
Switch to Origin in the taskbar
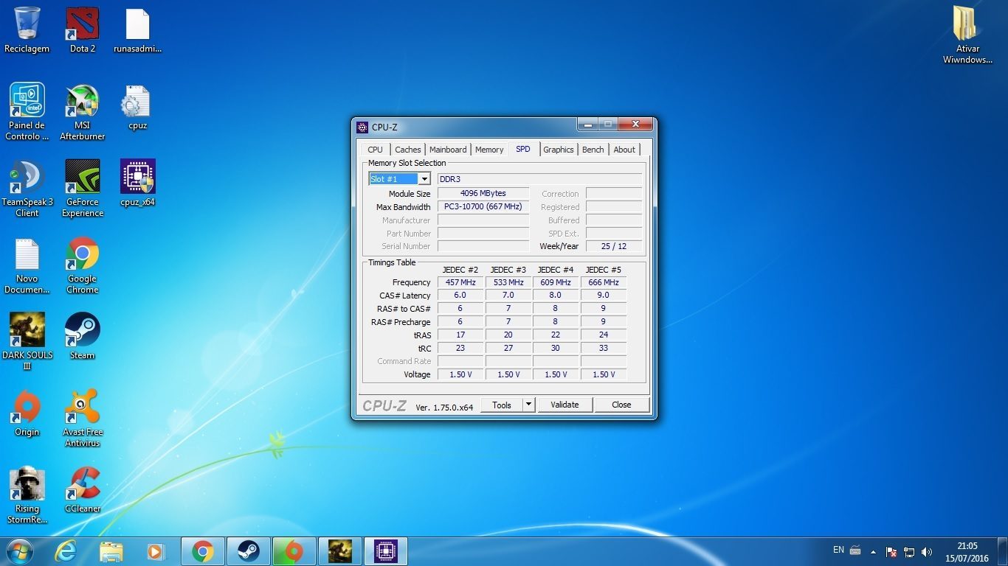pos(294,551)
